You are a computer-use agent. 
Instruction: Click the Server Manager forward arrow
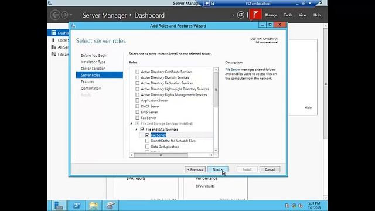click(x=64, y=15)
